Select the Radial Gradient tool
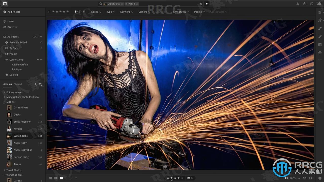Viewport: 324px width, 182px height. (x=320, y=53)
